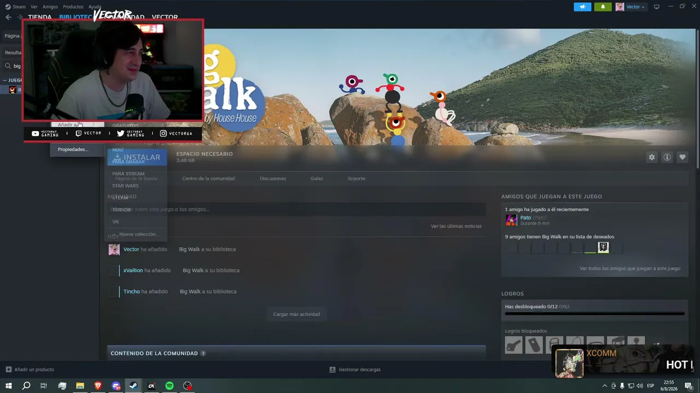Viewport: 700px width, 393px height.
Task: Open the VECTOR profile tab
Action: [x=165, y=17]
